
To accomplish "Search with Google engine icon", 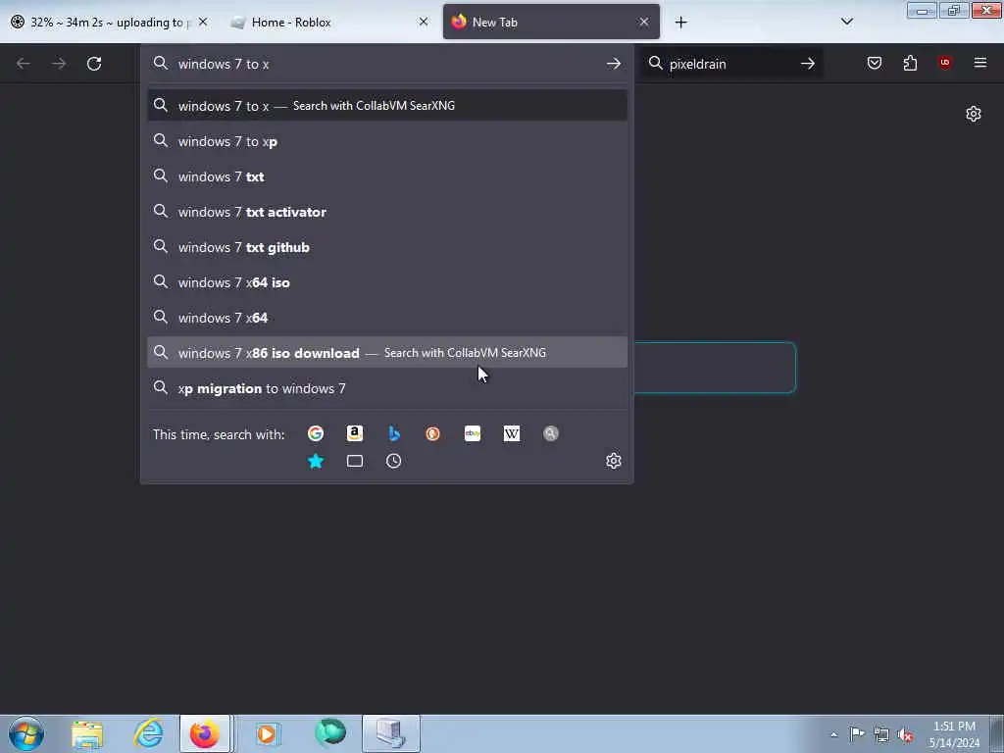I will pyautogui.click(x=315, y=433).
